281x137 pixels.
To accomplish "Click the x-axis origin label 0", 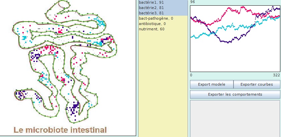I will (x=191, y=75).
